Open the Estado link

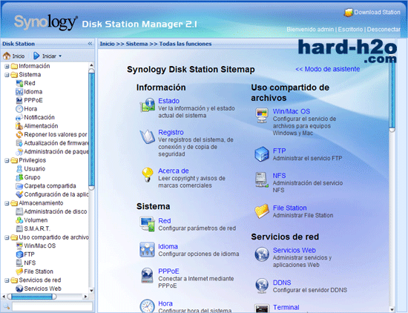pyautogui.click(x=168, y=101)
